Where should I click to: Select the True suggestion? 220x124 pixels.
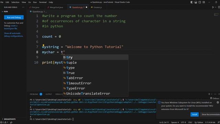(x=96, y=73)
